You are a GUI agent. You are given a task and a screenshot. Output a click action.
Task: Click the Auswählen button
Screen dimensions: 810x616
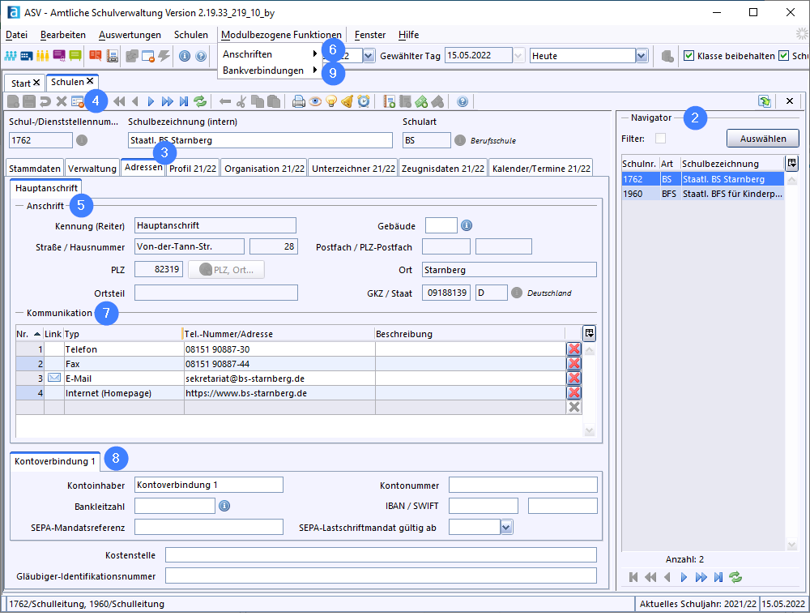(763, 139)
